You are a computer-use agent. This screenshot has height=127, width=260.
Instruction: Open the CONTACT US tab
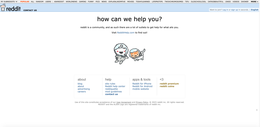coord(30,10)
